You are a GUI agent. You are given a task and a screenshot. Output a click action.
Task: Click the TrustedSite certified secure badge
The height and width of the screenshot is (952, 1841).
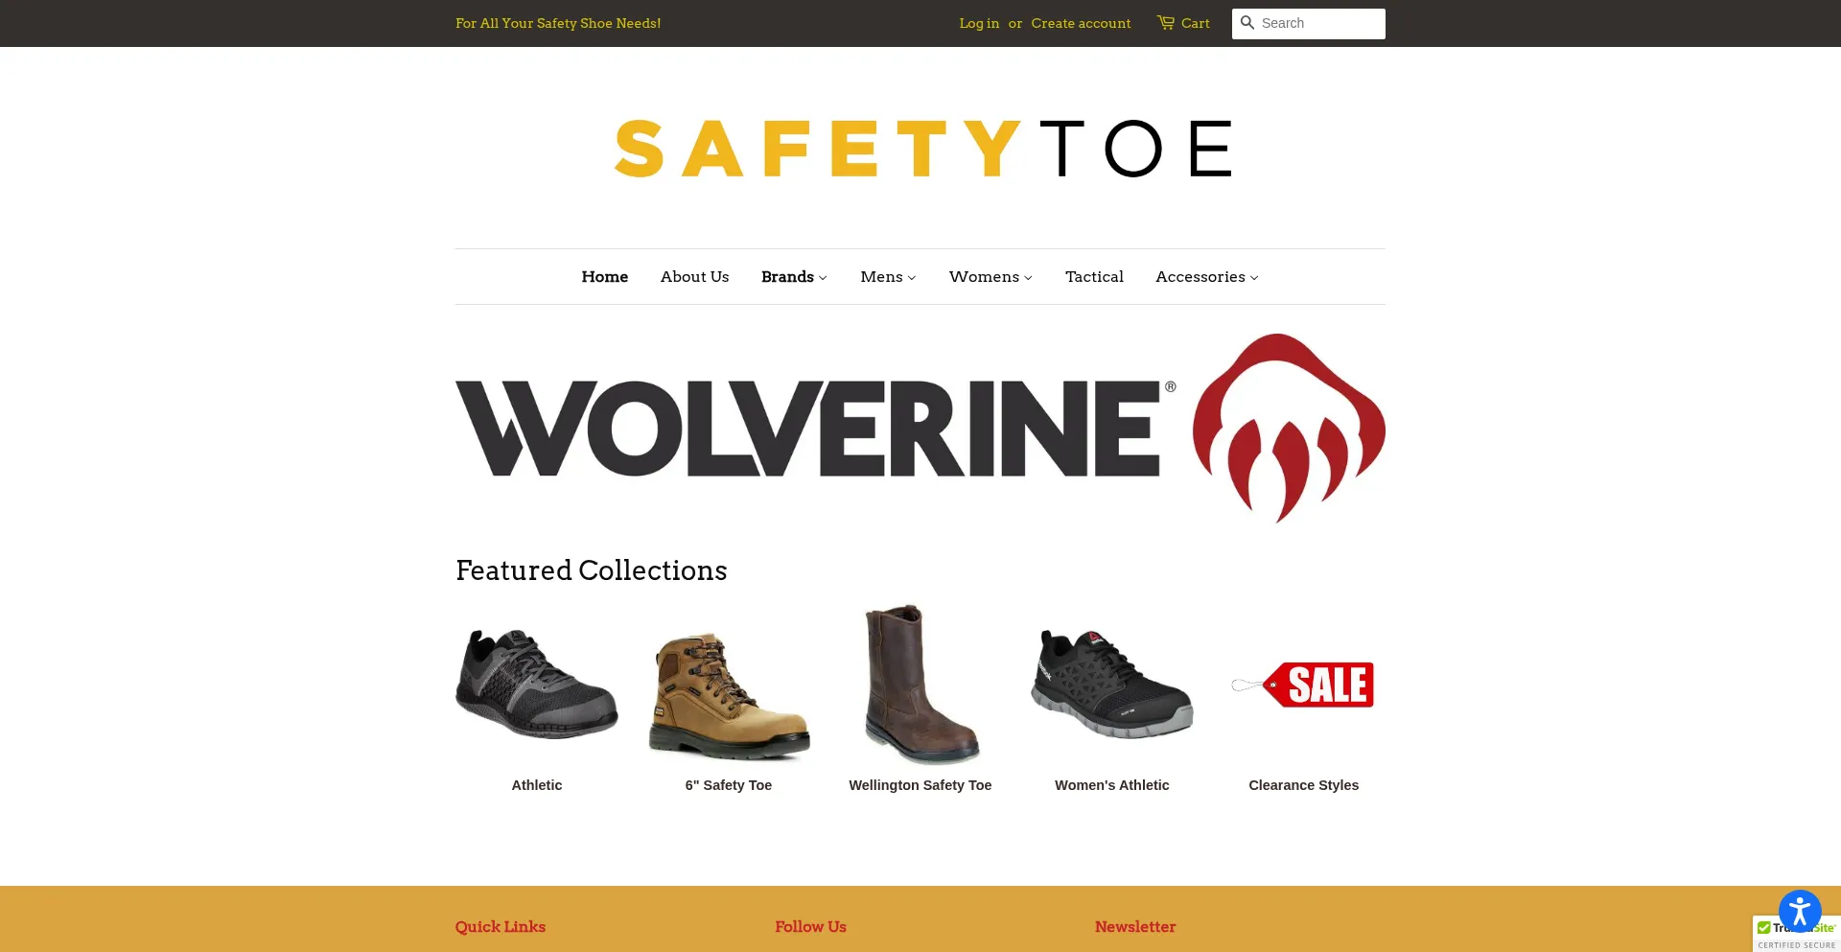1797,935
